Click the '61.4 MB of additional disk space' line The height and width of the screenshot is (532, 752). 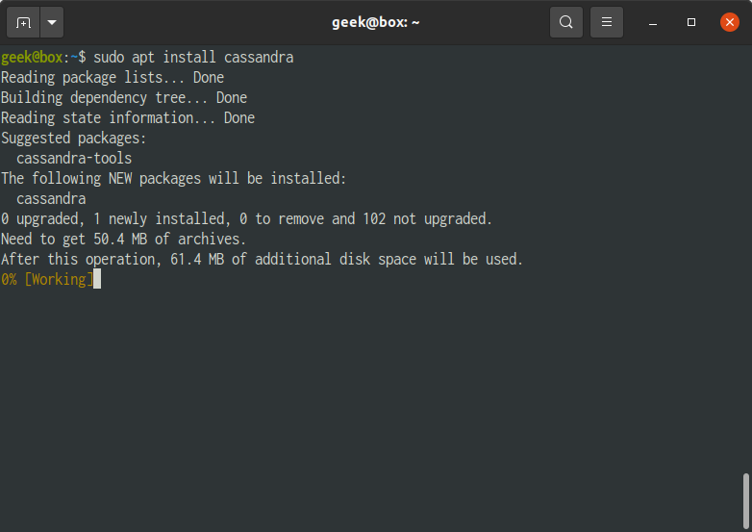tap(262, 259)
